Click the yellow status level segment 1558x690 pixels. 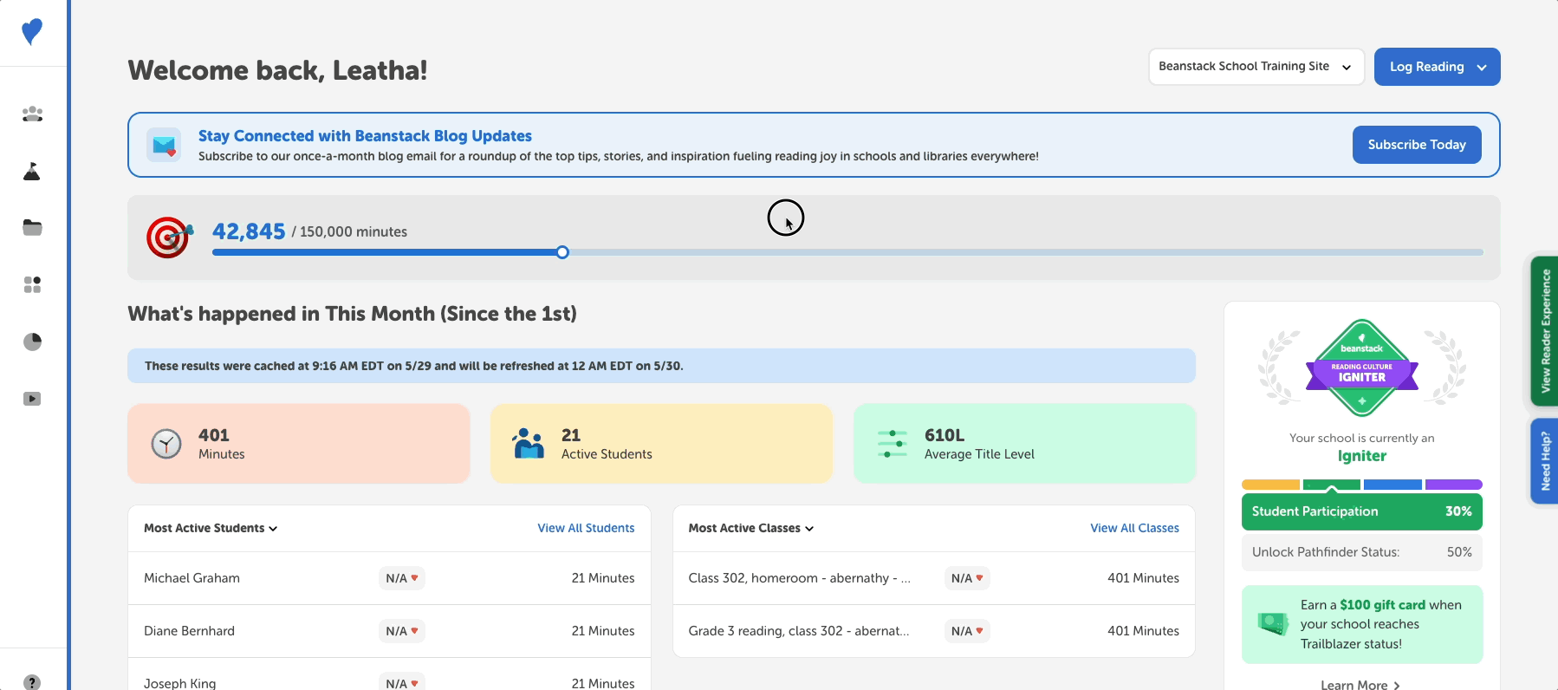[1270, 485]
